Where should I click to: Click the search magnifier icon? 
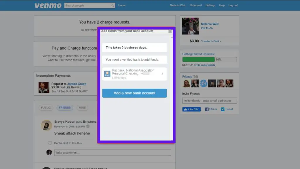(112, 6)
